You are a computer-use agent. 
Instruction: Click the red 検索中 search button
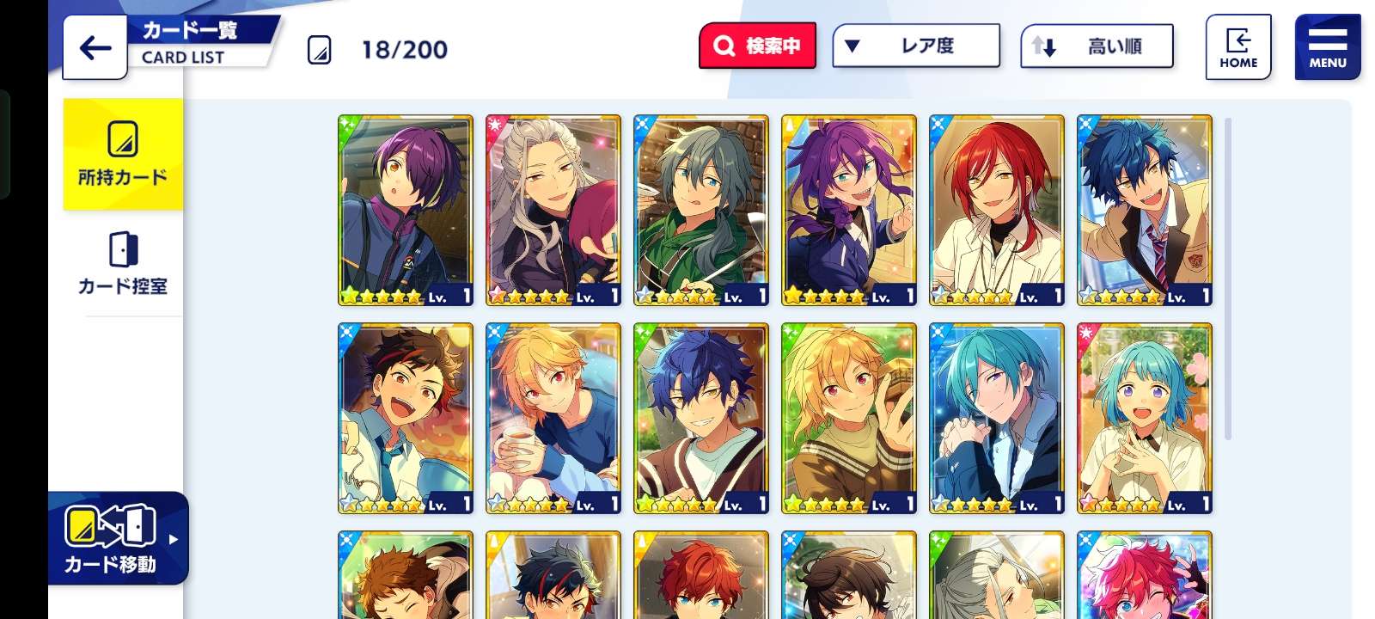click(757, 46)
